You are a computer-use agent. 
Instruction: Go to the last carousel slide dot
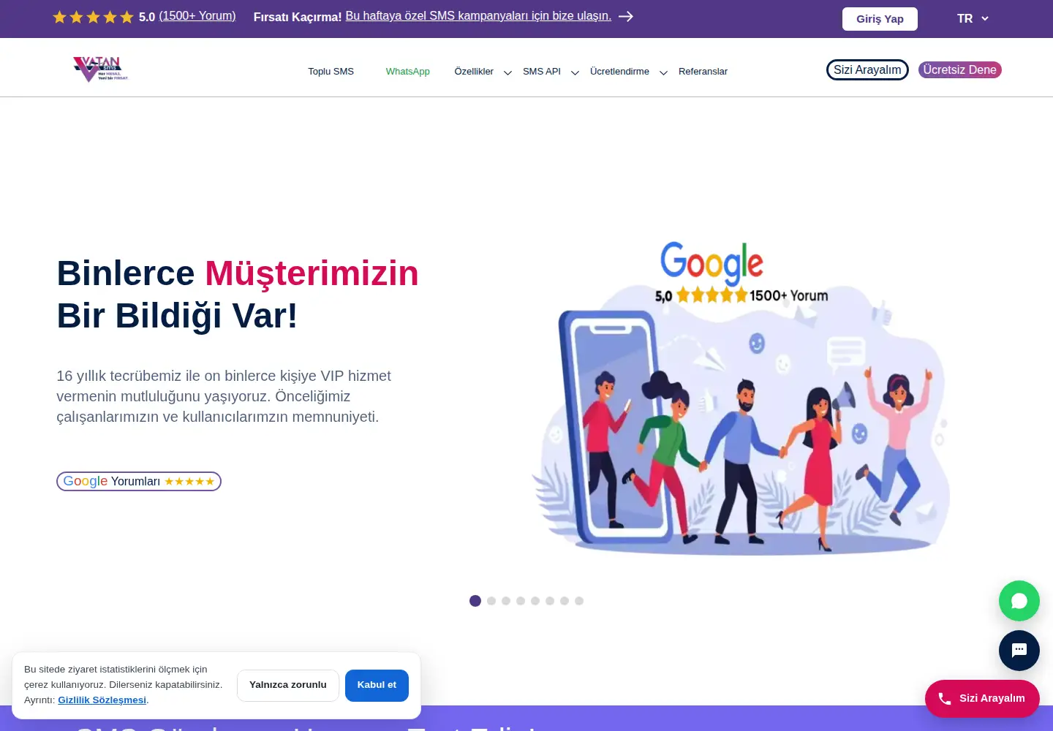(579, 601)
